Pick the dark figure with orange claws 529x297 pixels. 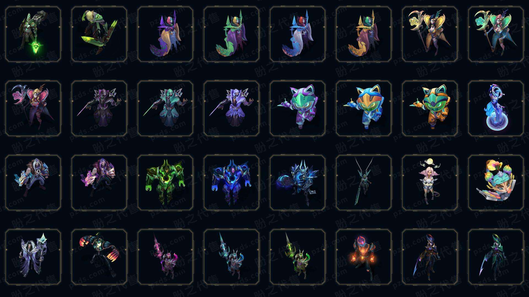[x=99, y=257]
